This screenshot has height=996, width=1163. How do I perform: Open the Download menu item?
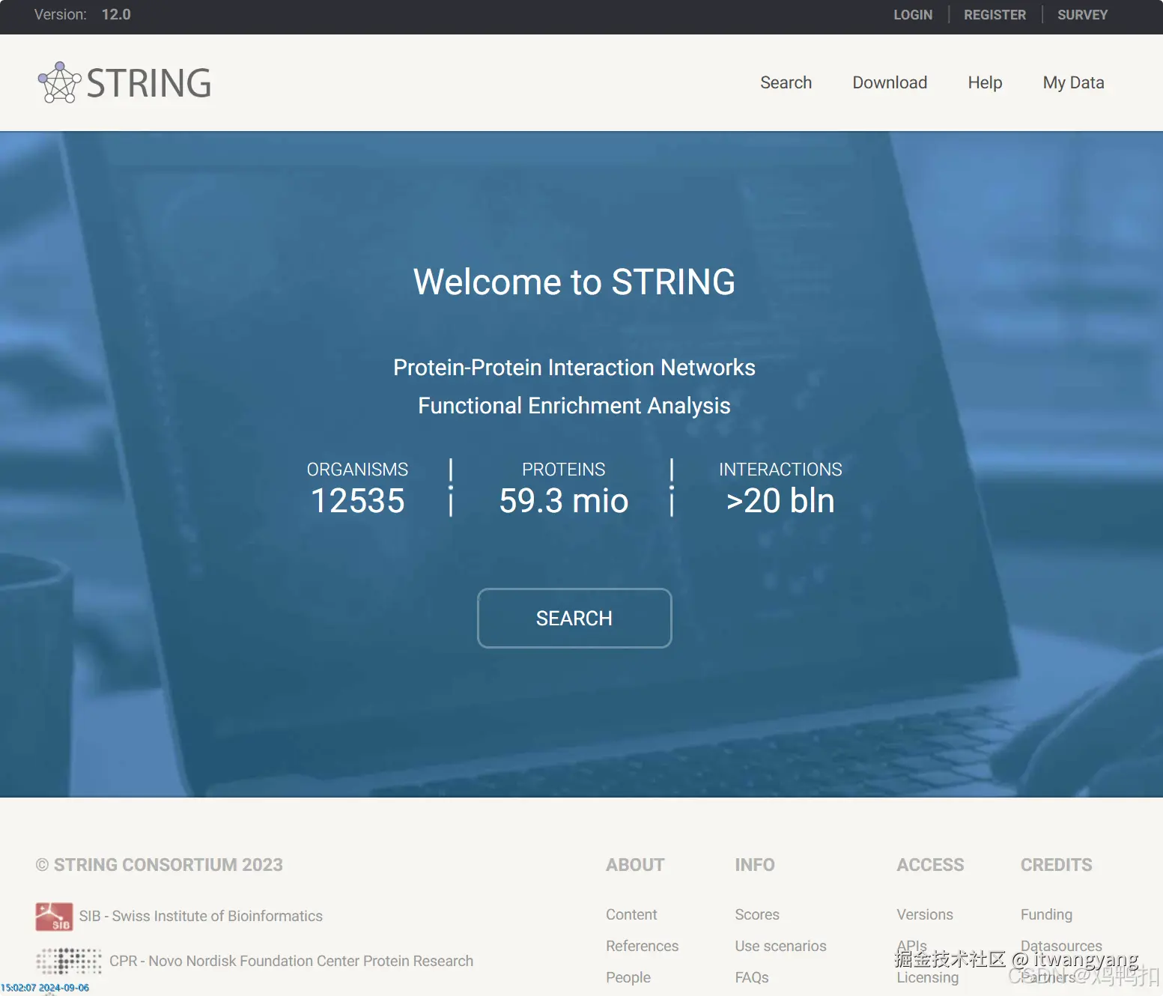coord(890,82)
